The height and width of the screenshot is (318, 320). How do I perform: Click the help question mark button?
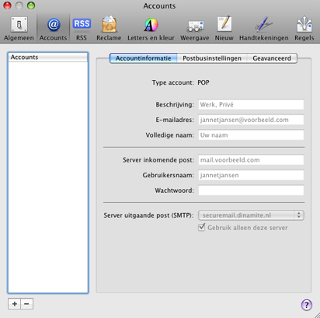pyautogui.click(x=307, y=305)
